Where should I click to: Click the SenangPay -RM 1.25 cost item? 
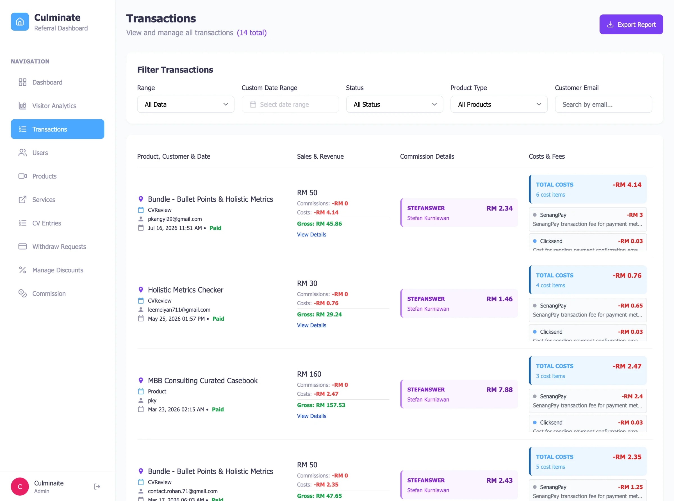(588, 491)
